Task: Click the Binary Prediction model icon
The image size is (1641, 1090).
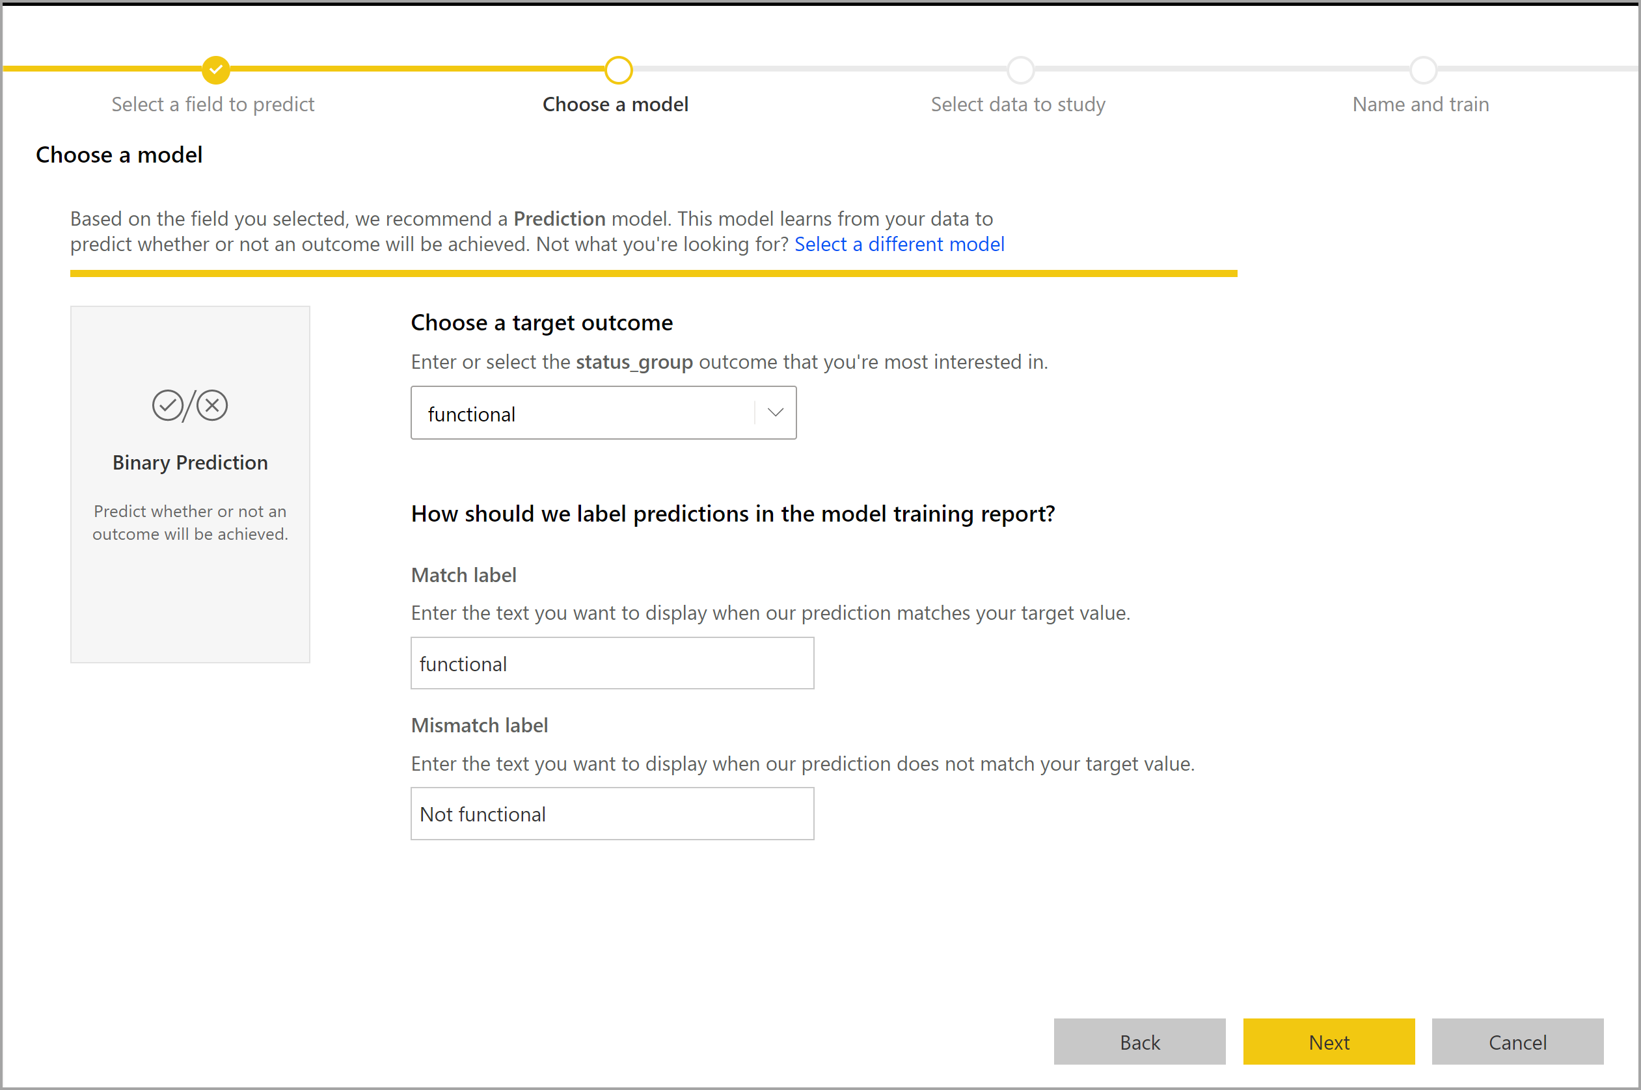Action: pyautogui.click(x=189, y=405)
